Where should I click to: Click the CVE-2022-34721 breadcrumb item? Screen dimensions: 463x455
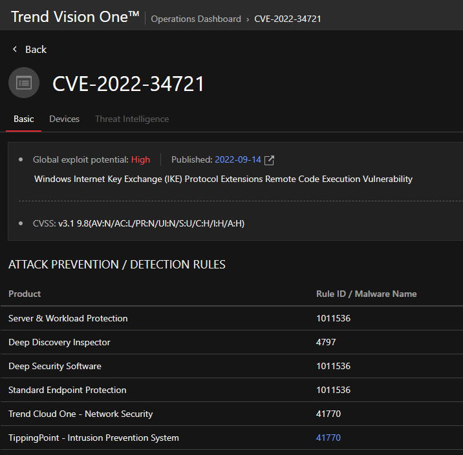287,19
